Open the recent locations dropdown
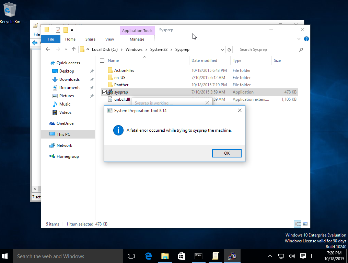 66,50
